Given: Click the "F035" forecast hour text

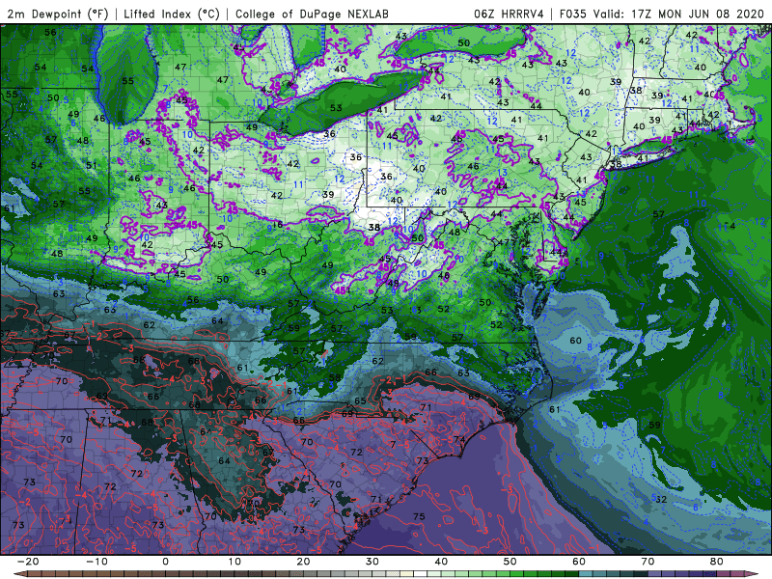Looking at the screenshot, I should pos(572,14).
